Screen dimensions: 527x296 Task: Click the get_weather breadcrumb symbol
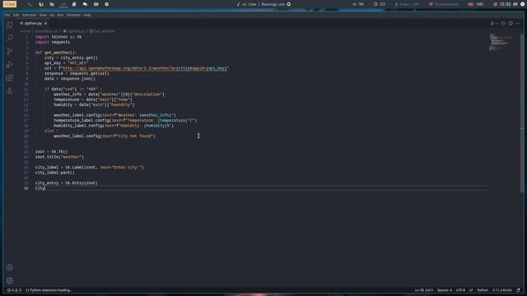pos(102,31)
